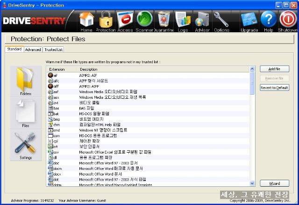Select the cpl extension row
Viewport: 299px width, 205px height.
click(148, 141)
